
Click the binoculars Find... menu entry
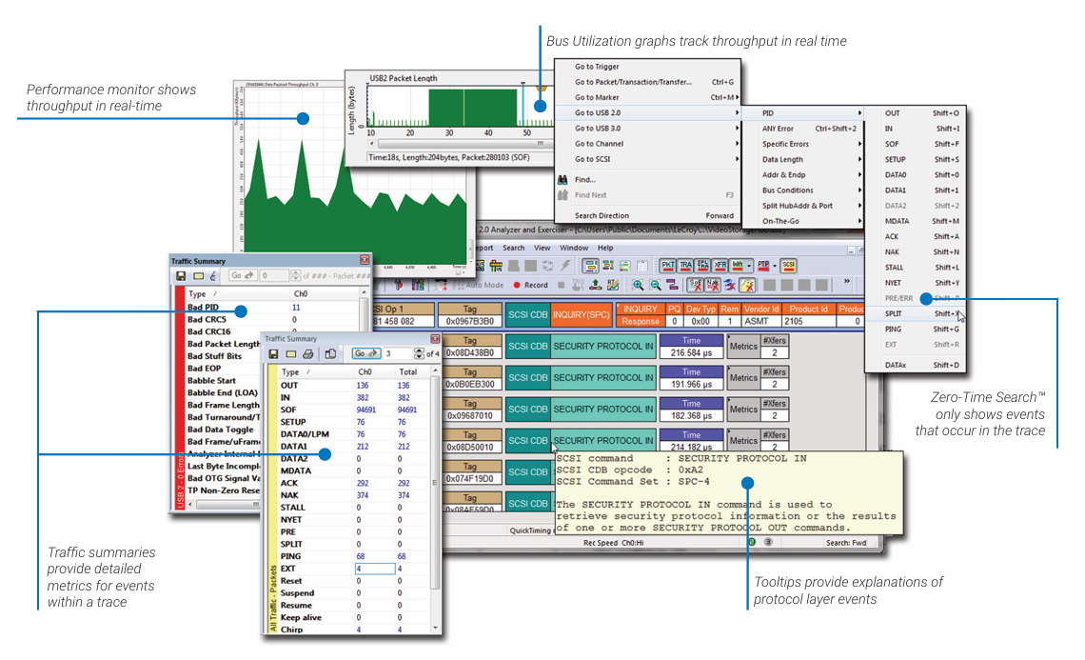pos(585,179)
